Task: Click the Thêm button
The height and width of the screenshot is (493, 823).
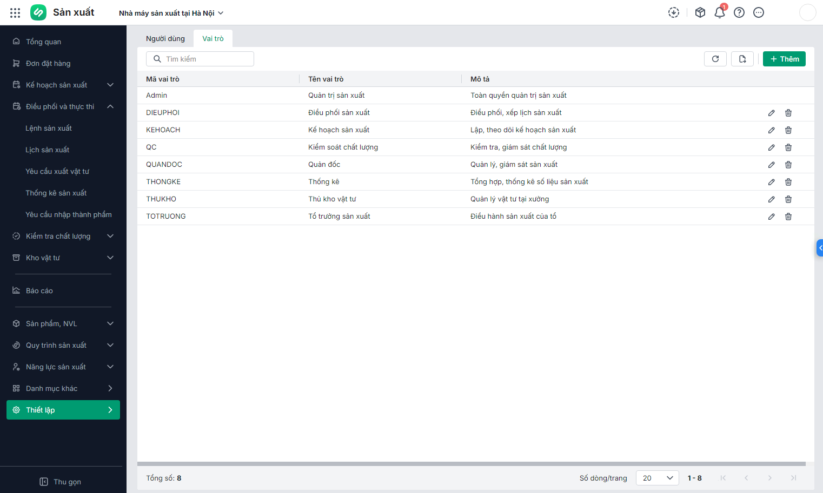Action: point(784,59)
